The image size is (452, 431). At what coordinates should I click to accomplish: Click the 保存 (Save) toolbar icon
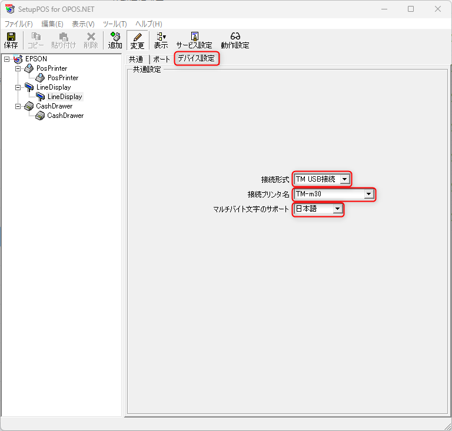point(11,40)
